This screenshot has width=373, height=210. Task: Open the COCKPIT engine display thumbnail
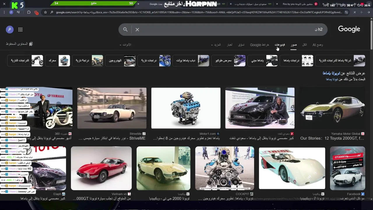point(225,168)
